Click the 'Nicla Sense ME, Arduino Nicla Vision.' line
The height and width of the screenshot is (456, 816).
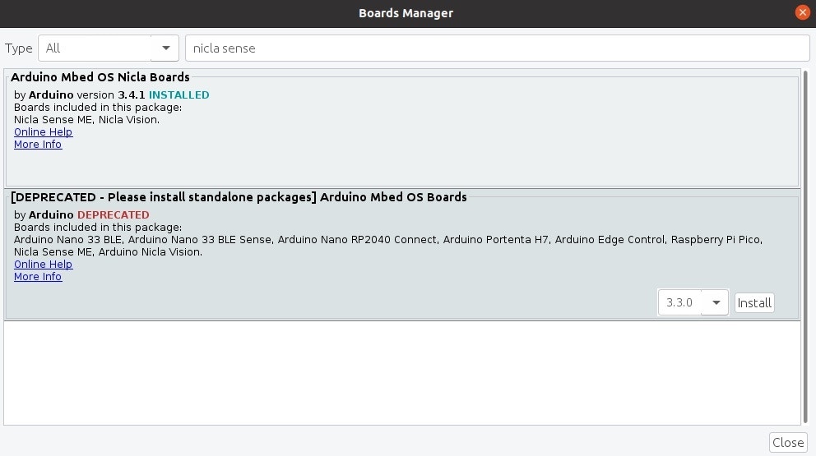coord(108,252)
